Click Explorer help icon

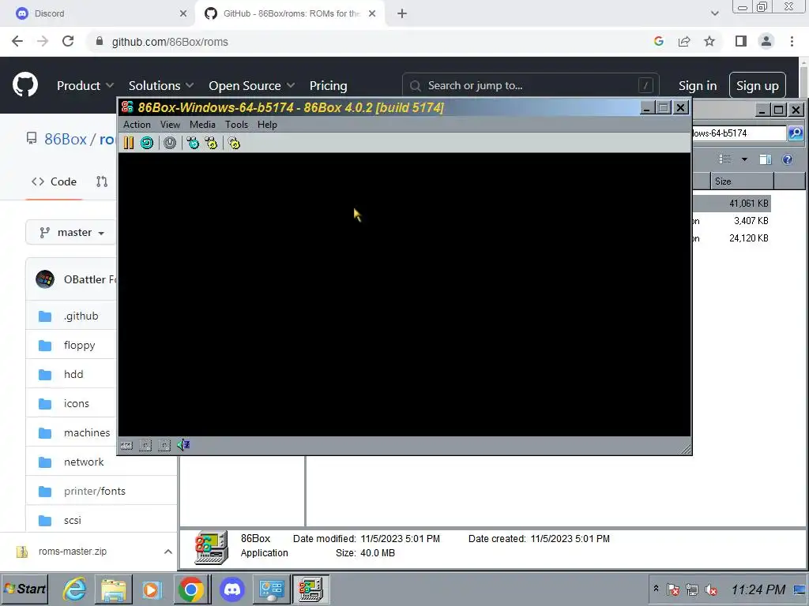click(x=788, y=159)
